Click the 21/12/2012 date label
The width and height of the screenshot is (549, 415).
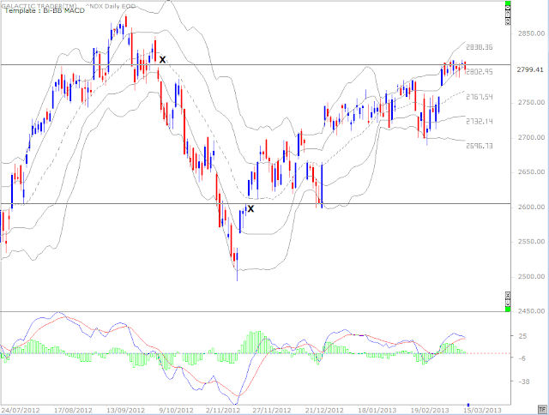click(x=324, y=410)
